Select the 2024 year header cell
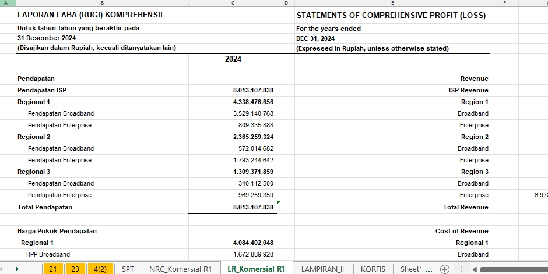The width and height of the screenshot is (548, 274). [x=233, y=59]
